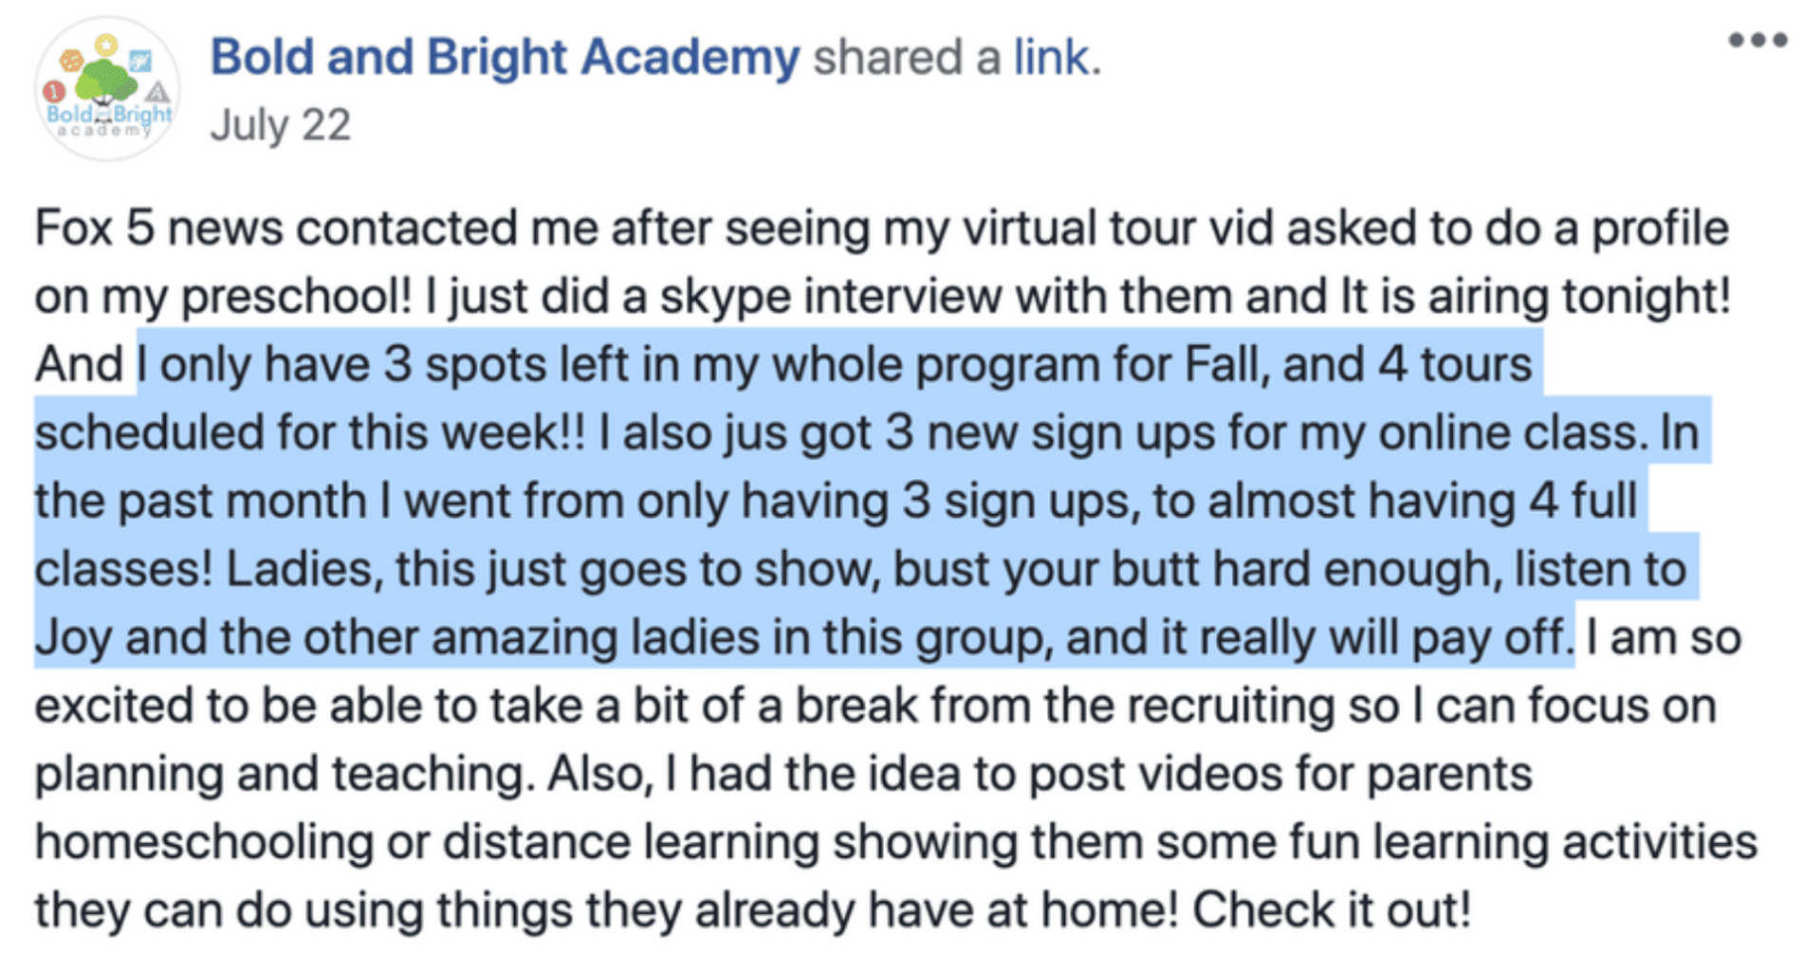1804x954 pixels.
Task: Open the Bold and Bright Academy page name
Action: click(505, 57)
